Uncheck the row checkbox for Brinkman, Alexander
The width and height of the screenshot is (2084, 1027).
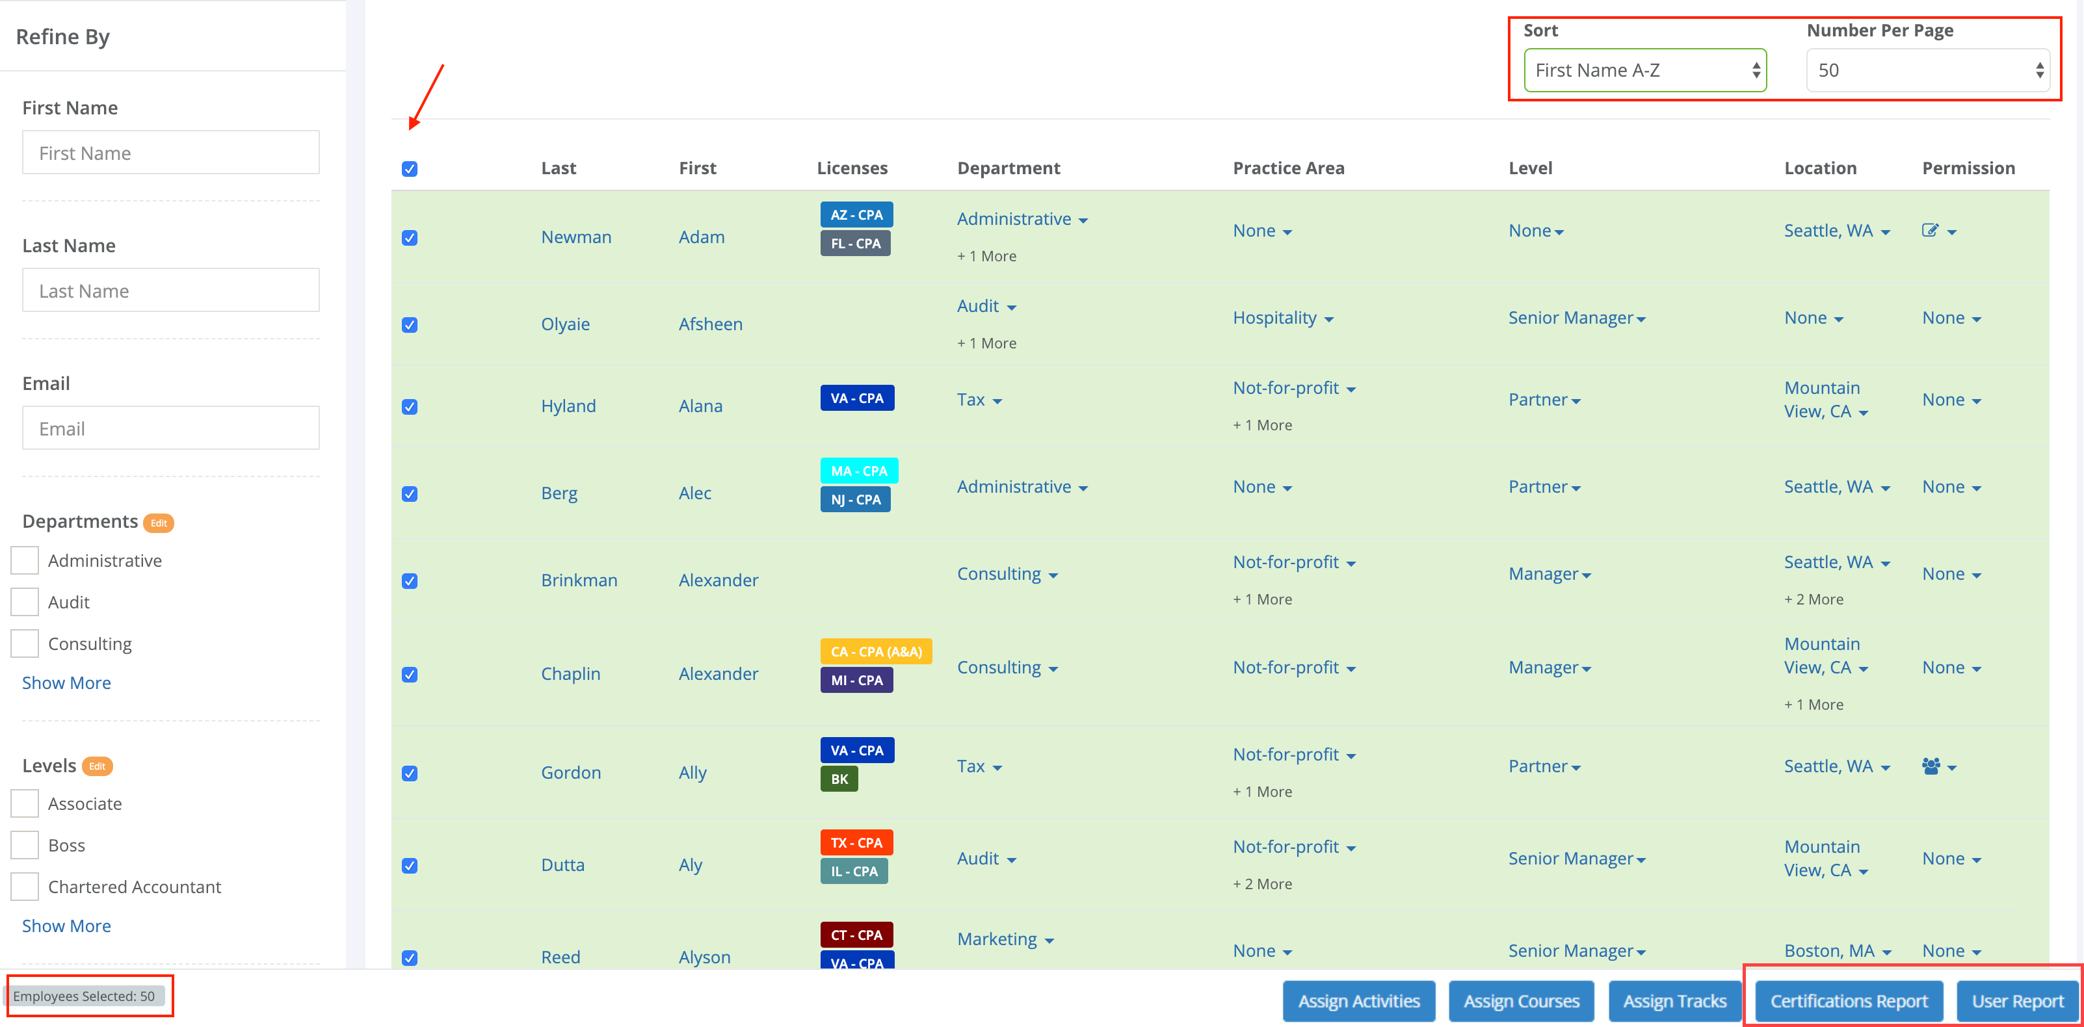(x=410, y=582)
